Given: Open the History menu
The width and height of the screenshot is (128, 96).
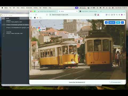Looking at the screenshot, I should 23,8.
